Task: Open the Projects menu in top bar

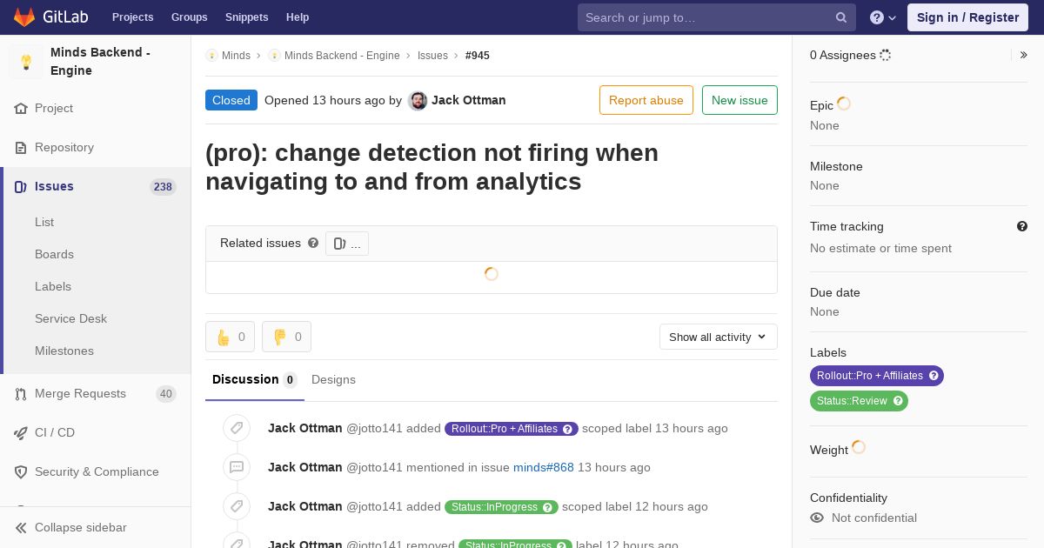Action: point(132,17)
